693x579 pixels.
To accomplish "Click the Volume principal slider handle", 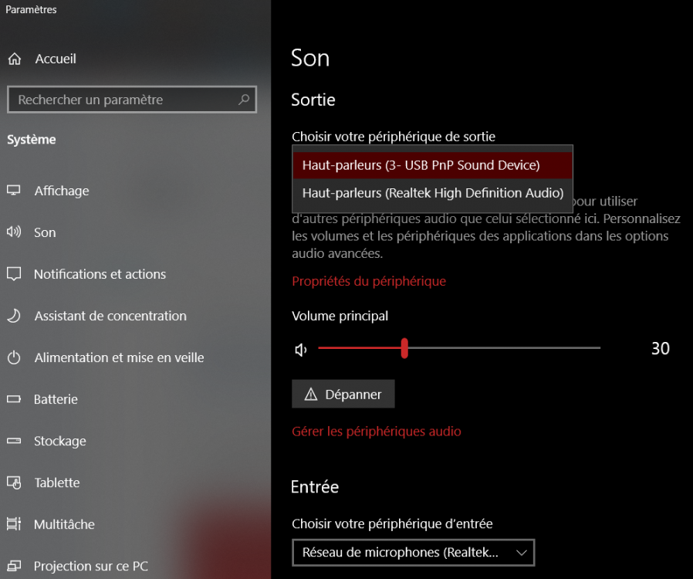I will pos(404,349).
